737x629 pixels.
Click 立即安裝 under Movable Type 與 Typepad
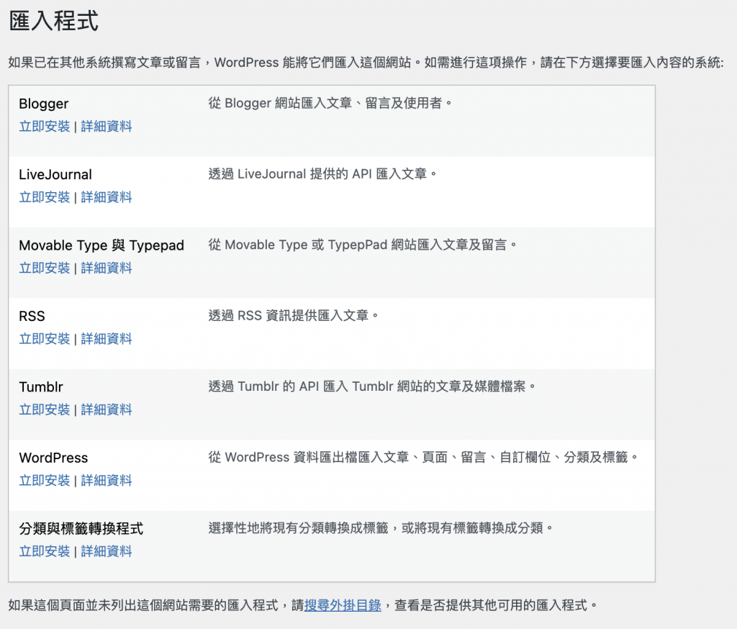[45, 268]
